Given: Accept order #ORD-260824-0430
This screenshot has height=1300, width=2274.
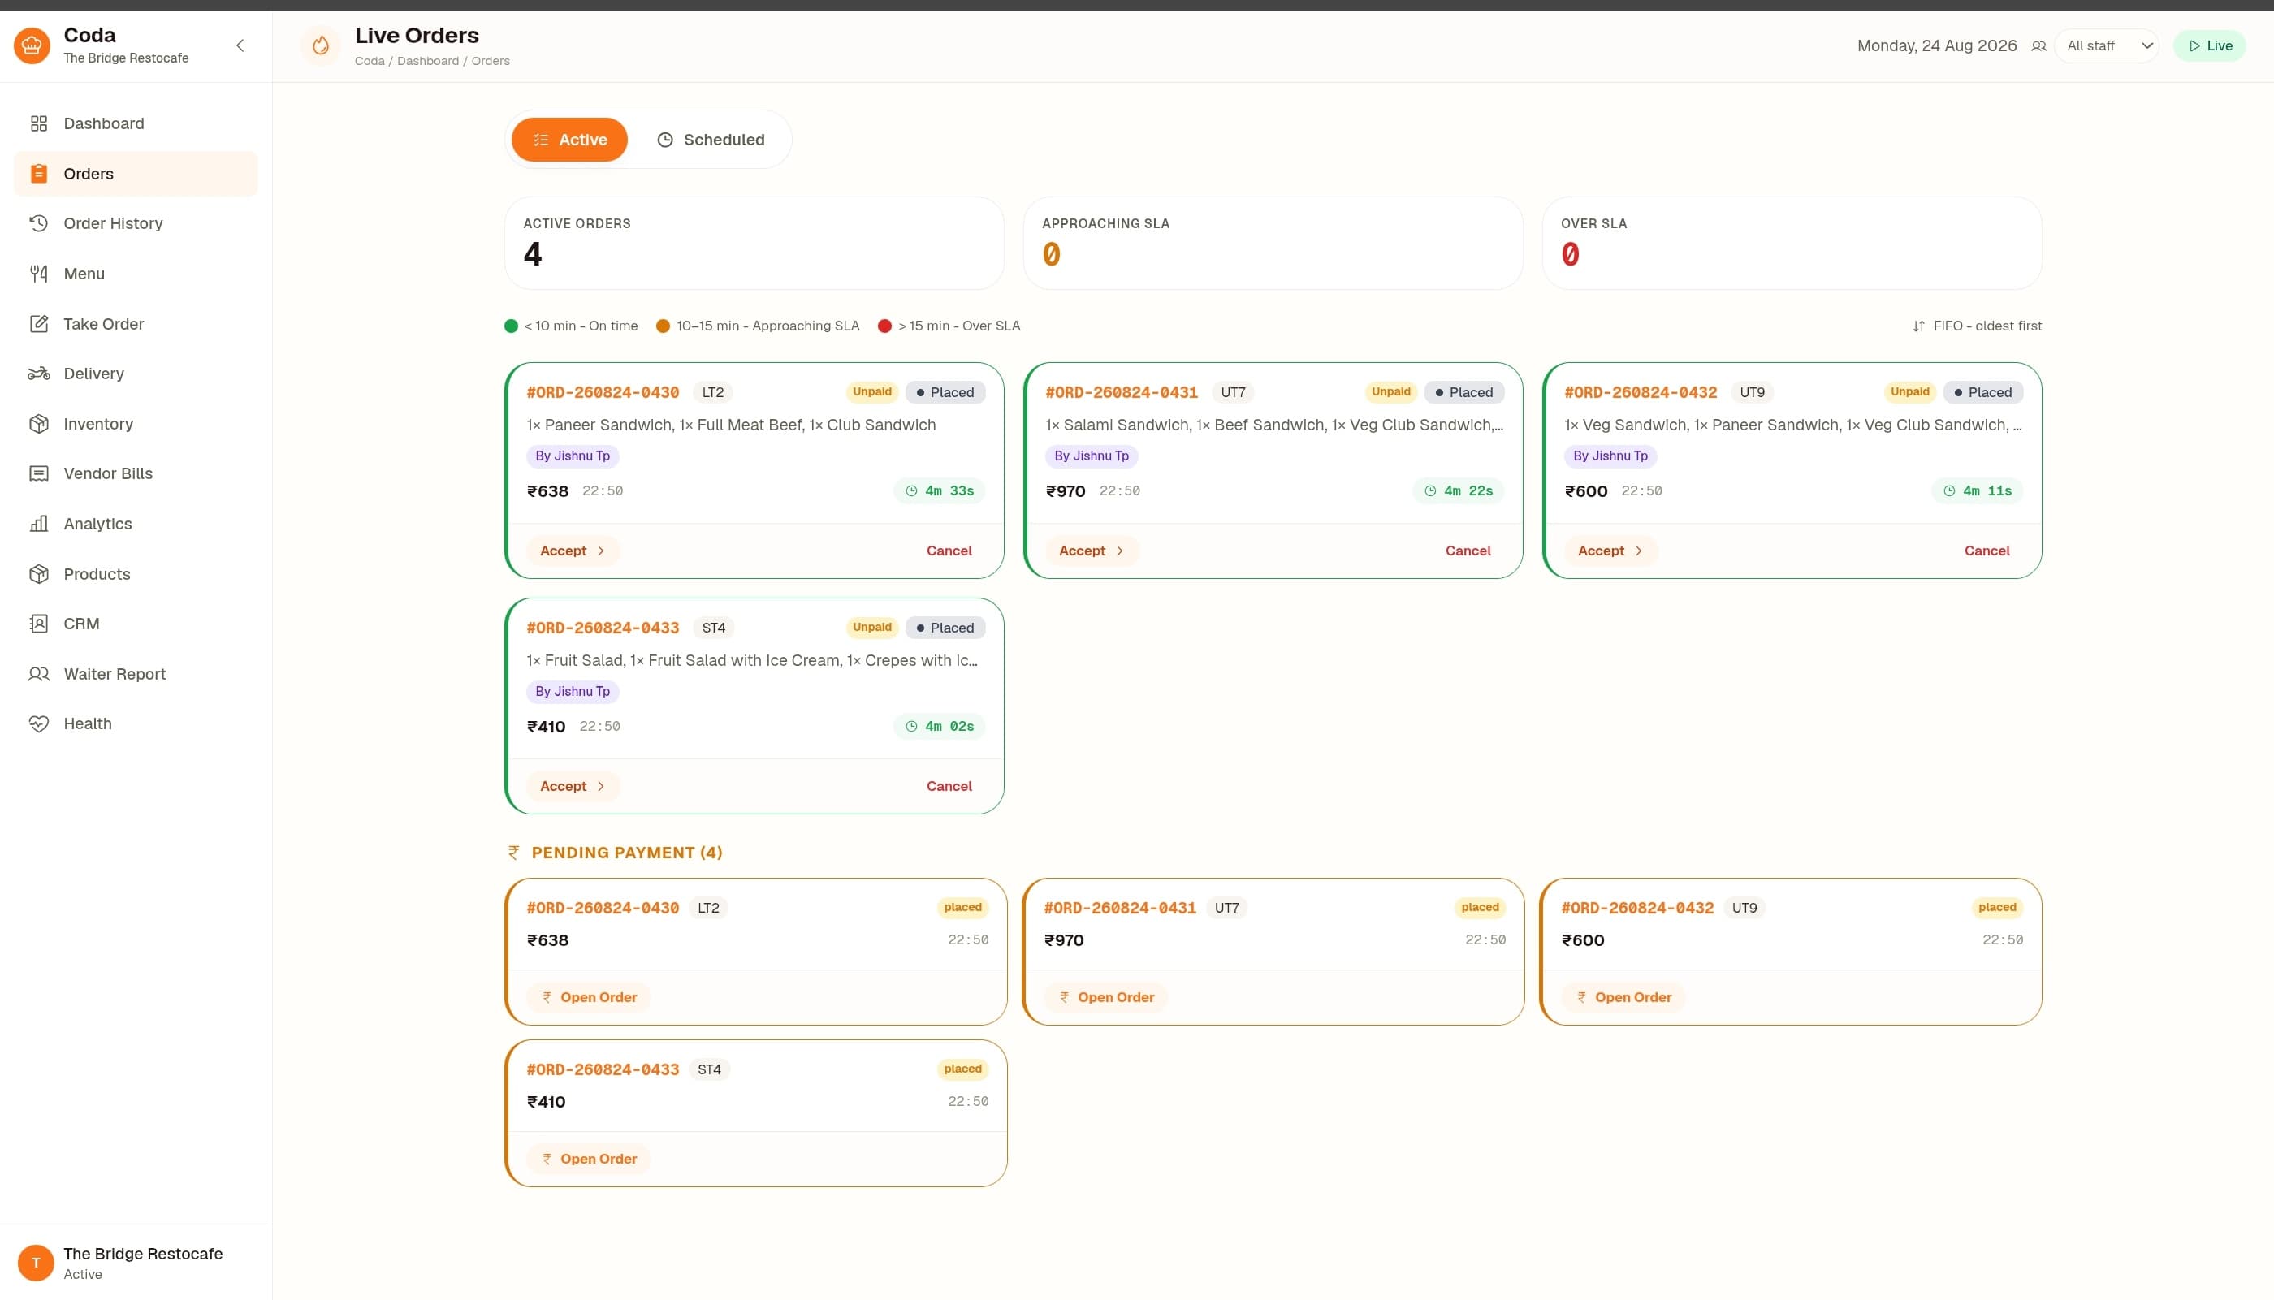Looking at the screenshot, I should (x=573, y=551).
